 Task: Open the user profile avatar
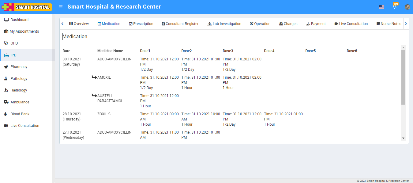407,7
